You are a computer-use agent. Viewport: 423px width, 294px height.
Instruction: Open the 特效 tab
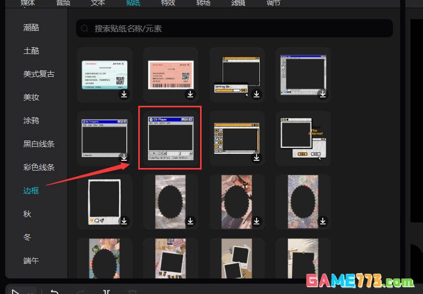click(x=168, y=3)
